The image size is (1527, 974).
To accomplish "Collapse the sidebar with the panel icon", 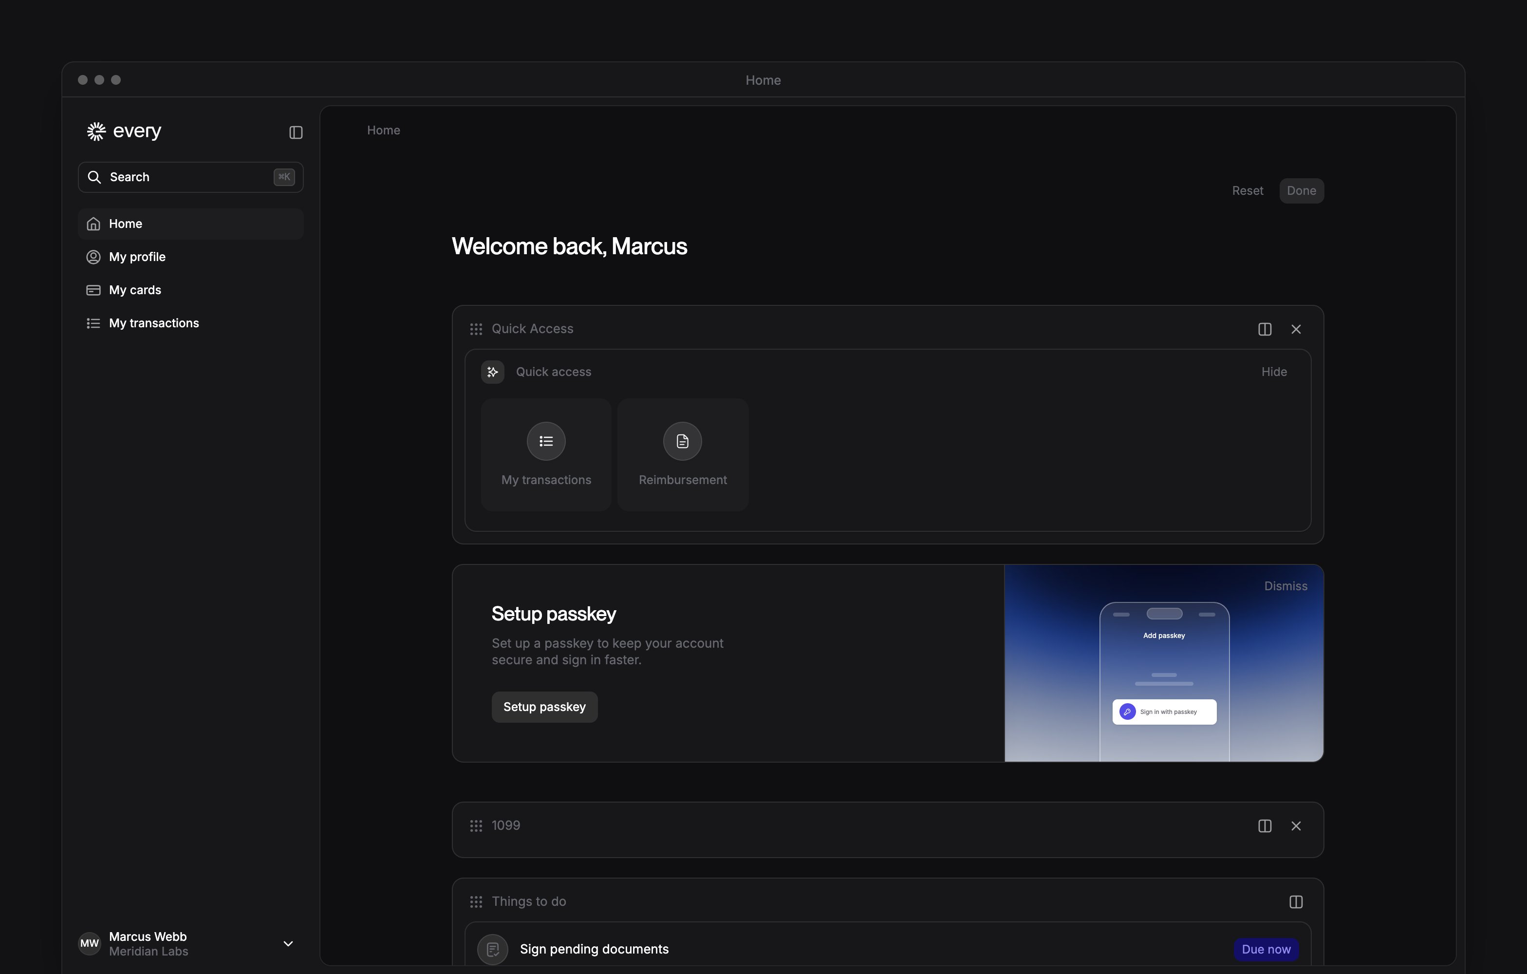I will [296, 132].
